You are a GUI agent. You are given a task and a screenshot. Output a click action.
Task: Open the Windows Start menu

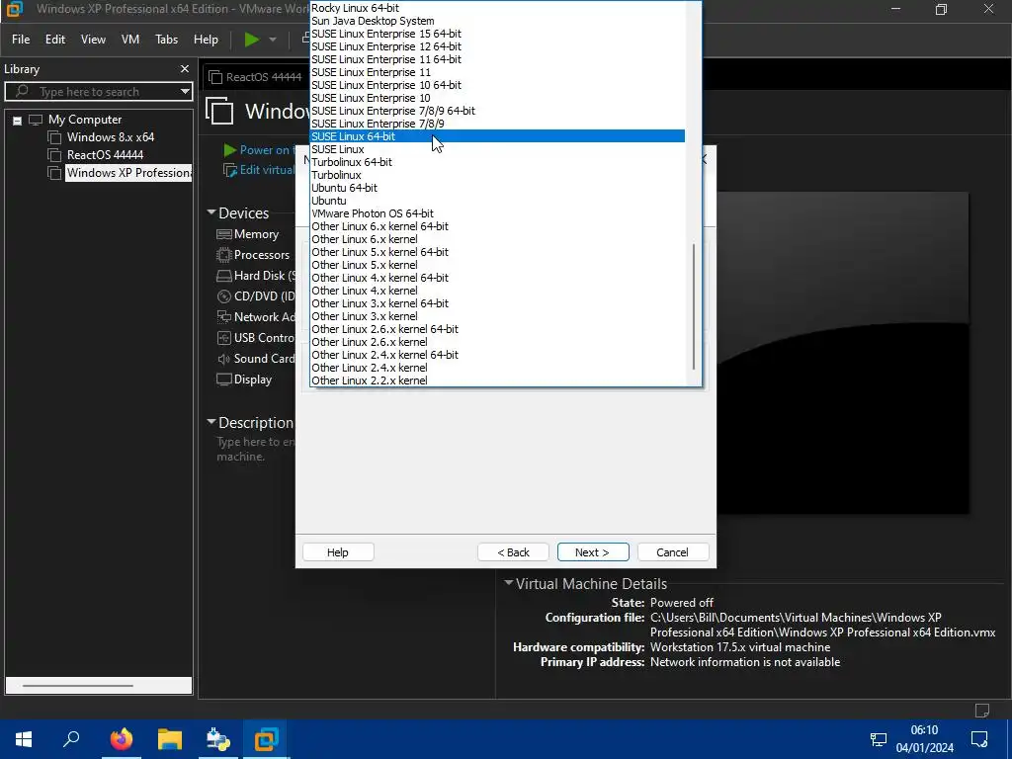pos(24,739)
